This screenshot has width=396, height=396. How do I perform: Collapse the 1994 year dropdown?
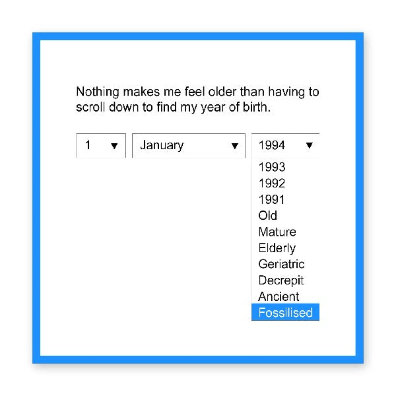285,146
